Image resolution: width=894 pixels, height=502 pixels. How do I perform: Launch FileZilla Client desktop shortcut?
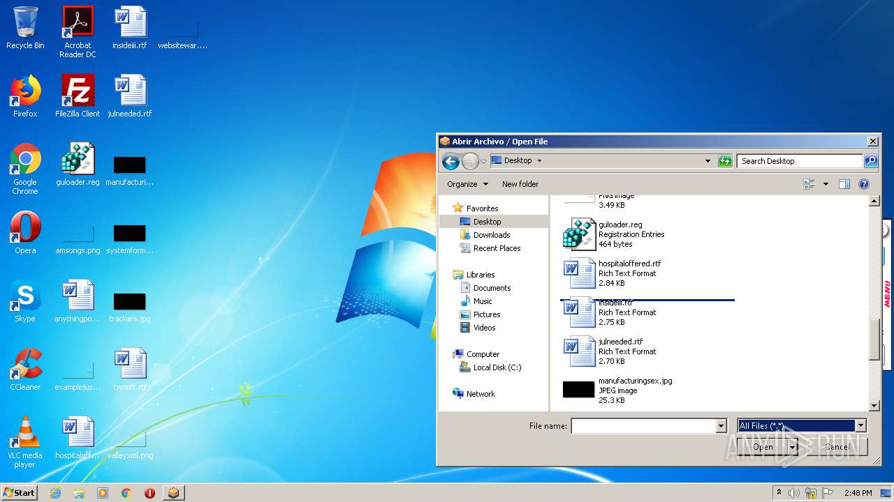click(78, 96)
